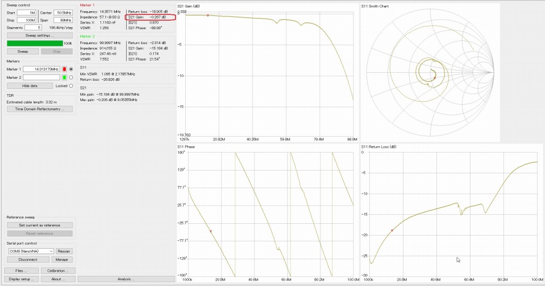Click Marker 1 Series X 1.1163 nF value

108,22
